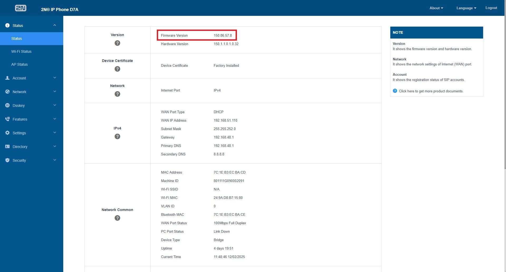
Task: Open help icon under Device Certificate
Action: [117, 69]
